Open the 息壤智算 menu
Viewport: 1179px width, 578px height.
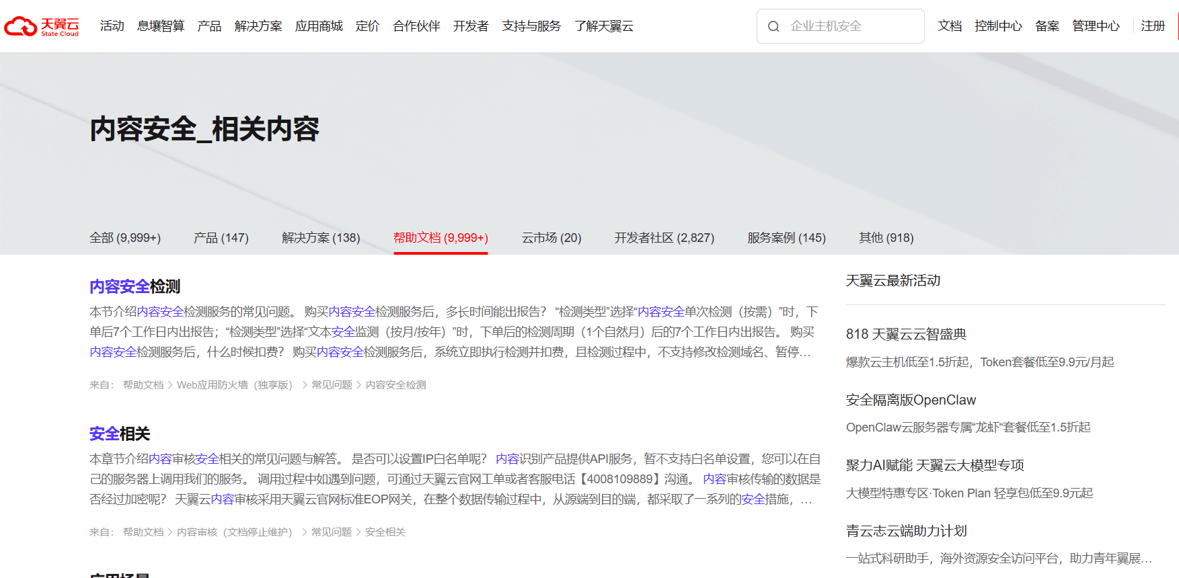tap(161, 26)
